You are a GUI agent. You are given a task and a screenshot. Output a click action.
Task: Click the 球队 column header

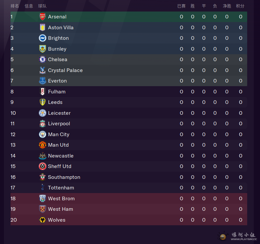[x=42, y=6]
